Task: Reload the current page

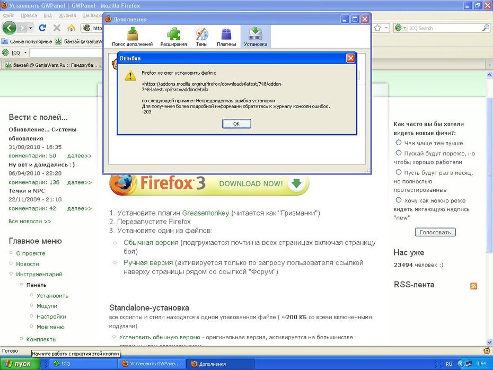Action: (42, 28)
